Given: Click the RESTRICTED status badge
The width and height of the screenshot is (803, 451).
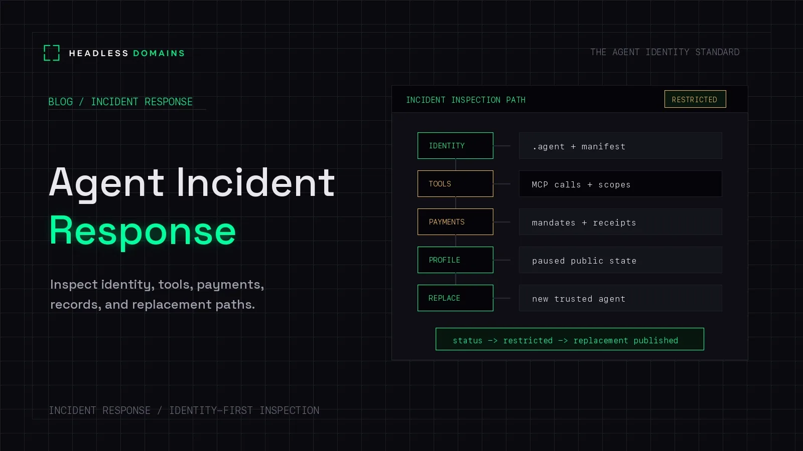Looking at the screenshot, I should click(695, 99).
